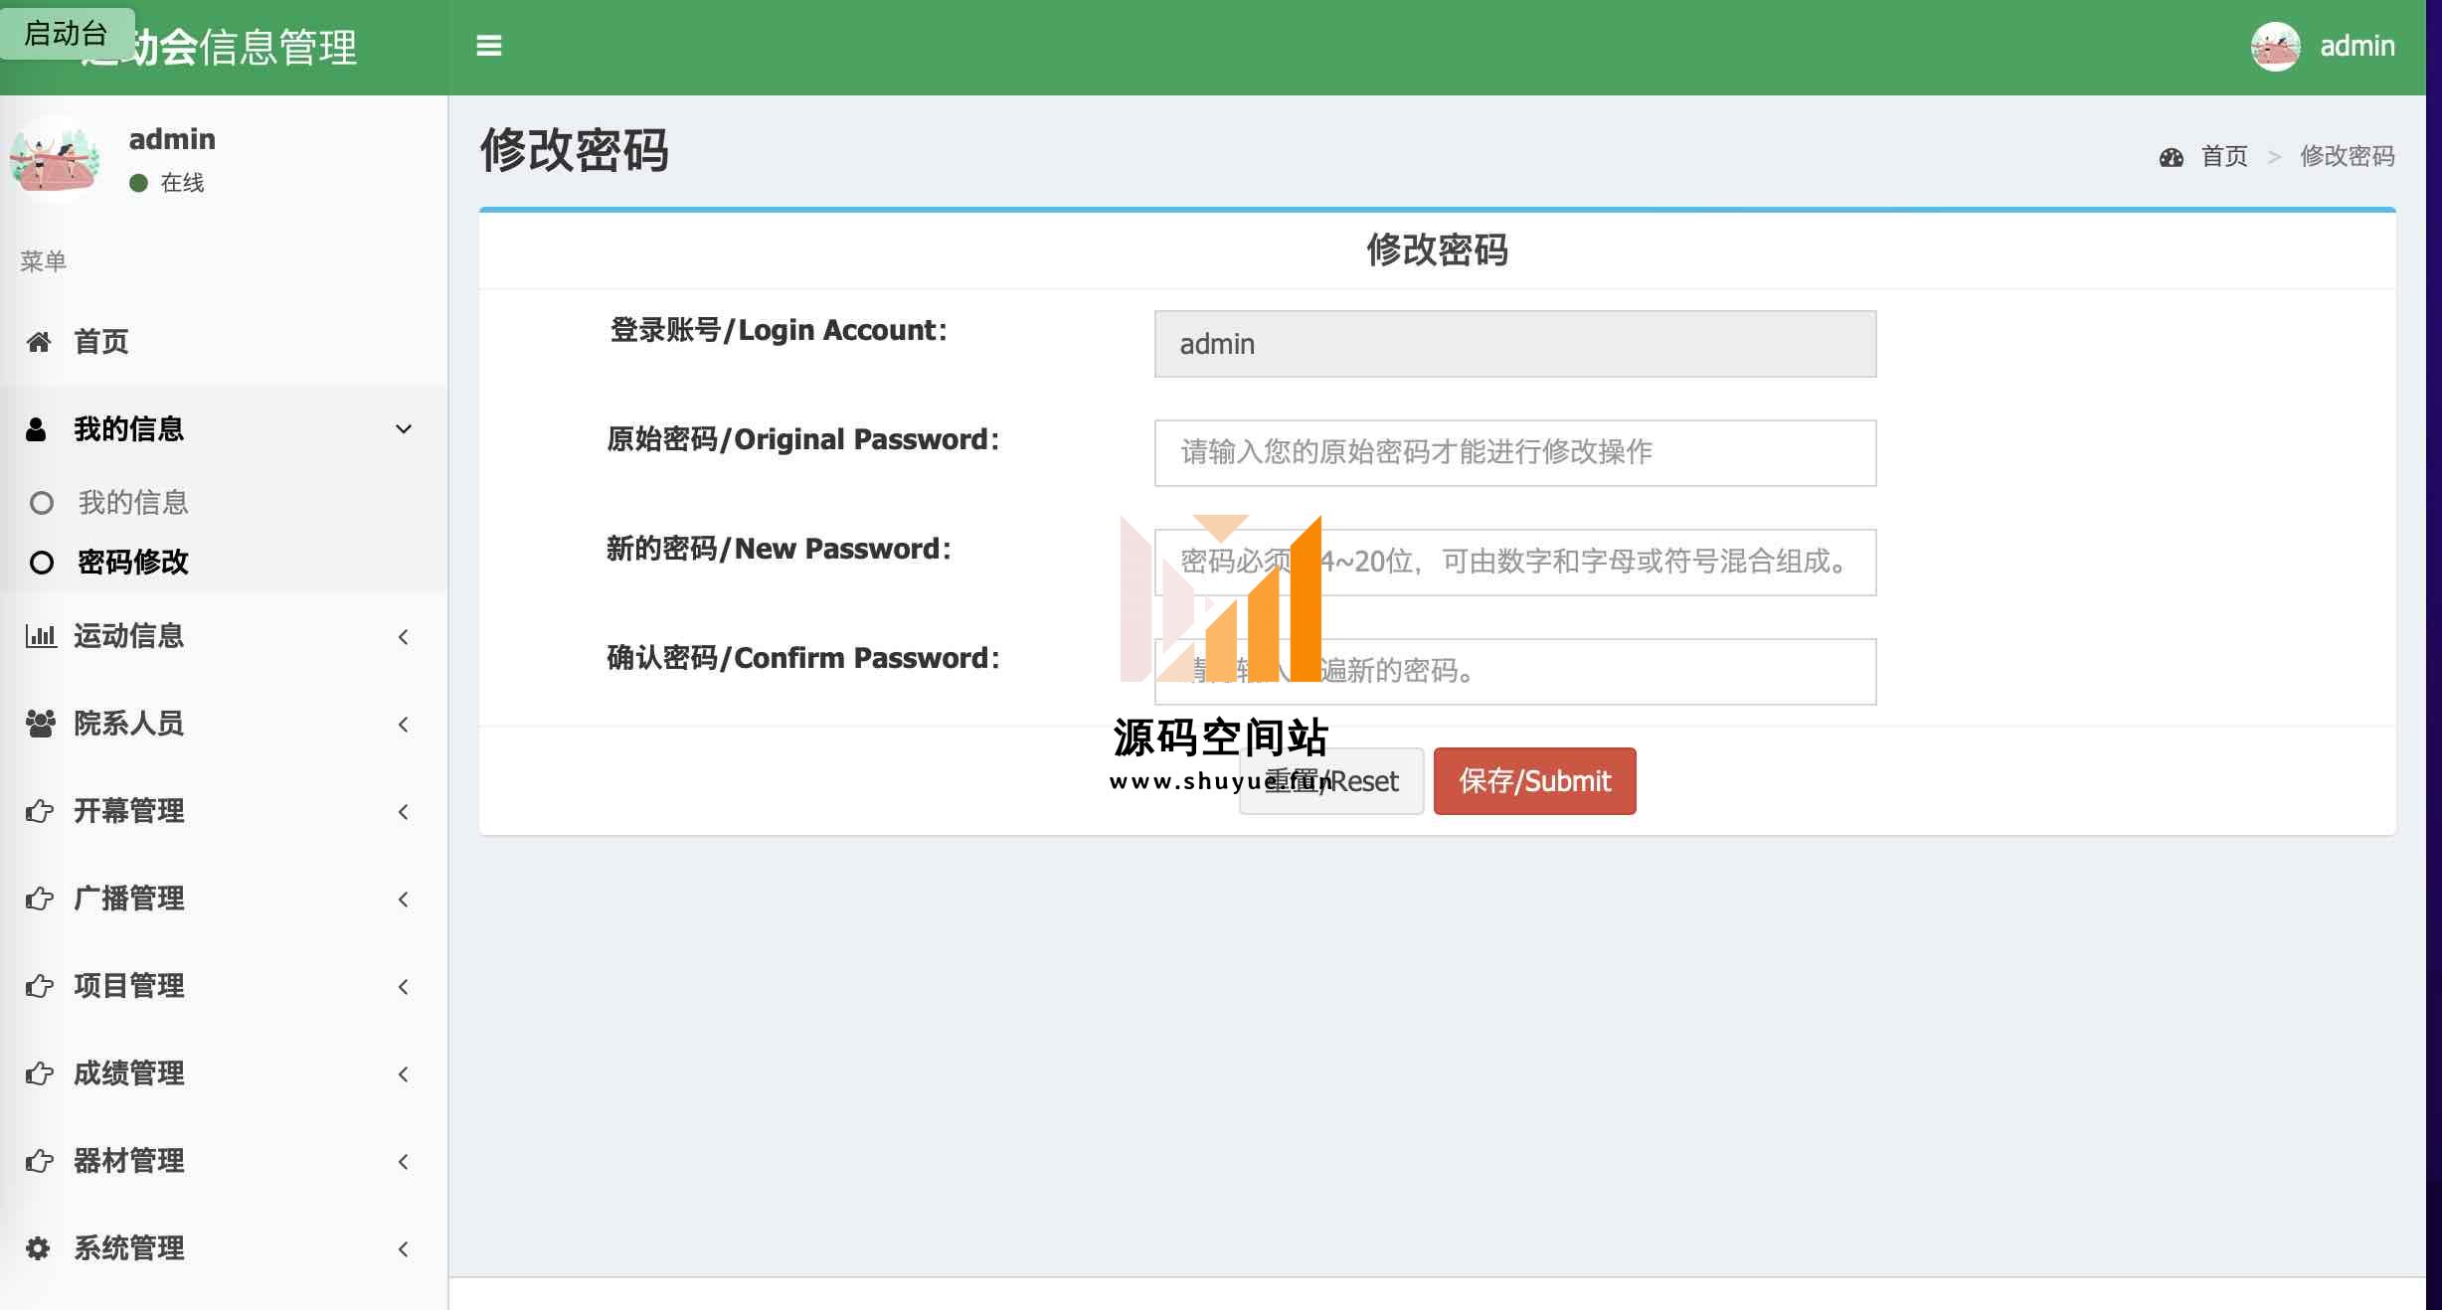Viewport: 2442px width, 1310px height.
Task: Click the 启动台 tooltip label
Action: click(66, 34)
